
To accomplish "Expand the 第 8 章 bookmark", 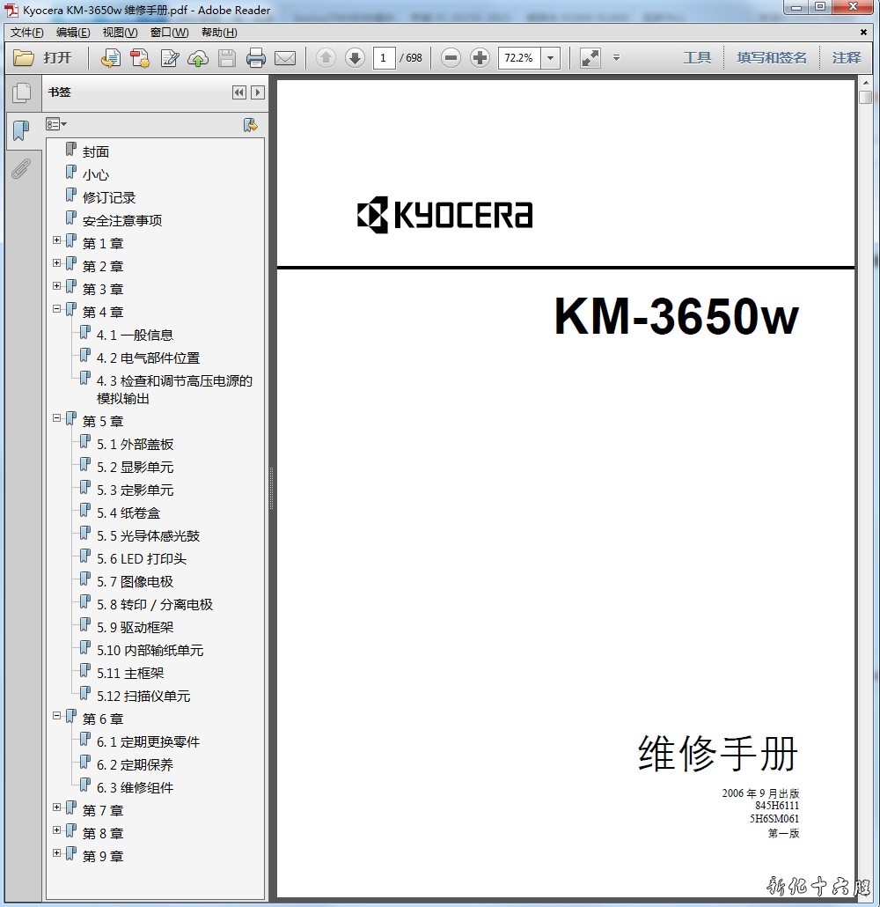I will tap(56, 830).
